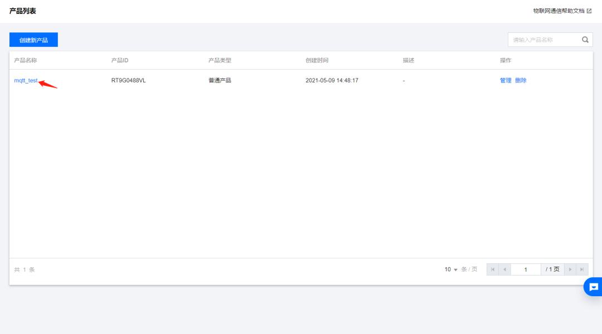
Task: Open 物联网通信帮助文档 link
Action: 559,11
